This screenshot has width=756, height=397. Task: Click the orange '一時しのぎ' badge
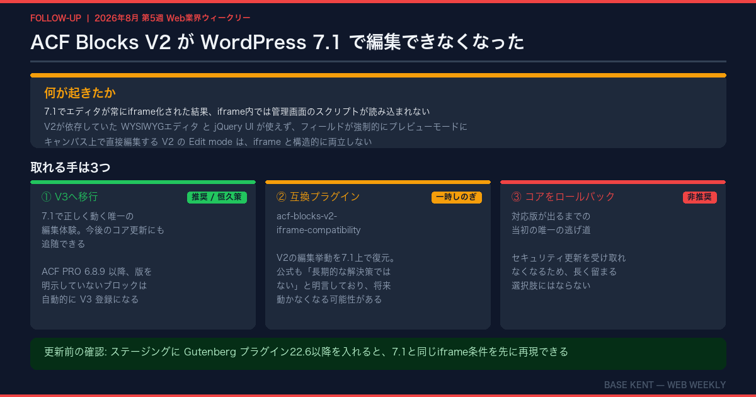[456, 197]
